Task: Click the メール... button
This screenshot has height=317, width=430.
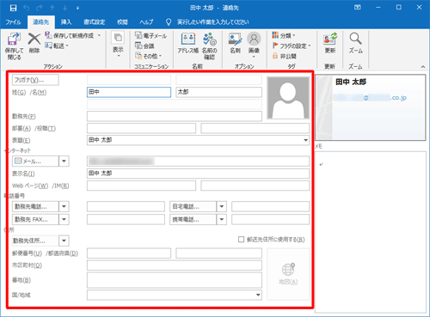Action: tap(35, 162)
